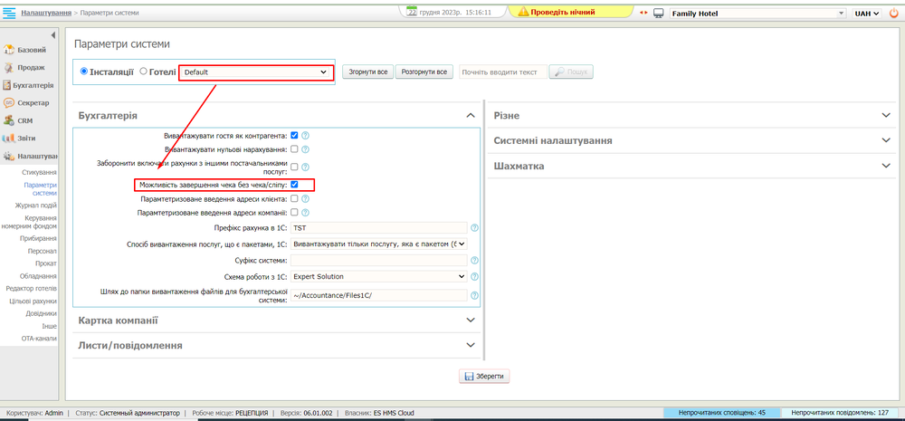Open the Схема роботи Expert Solution dropdown
Image resolution: width=905 pixels, height=421 pixels.
pos(379,276)
